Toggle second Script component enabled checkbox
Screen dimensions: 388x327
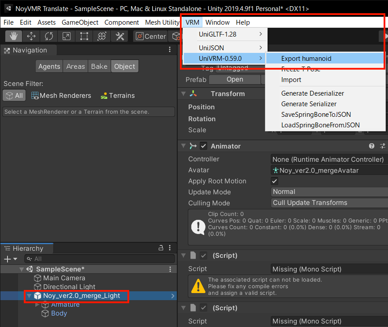point(203,308)
